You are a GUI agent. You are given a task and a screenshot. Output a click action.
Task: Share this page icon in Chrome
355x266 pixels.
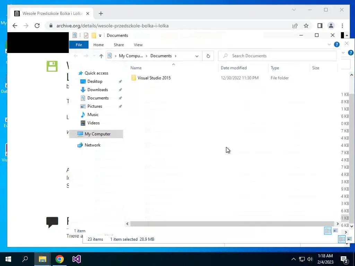tap(295, 26)
